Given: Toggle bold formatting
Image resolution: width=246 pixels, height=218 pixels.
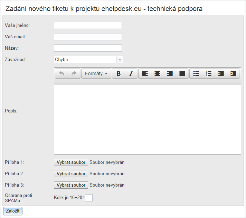Looking at the screenshot, I should coord(119,73).
